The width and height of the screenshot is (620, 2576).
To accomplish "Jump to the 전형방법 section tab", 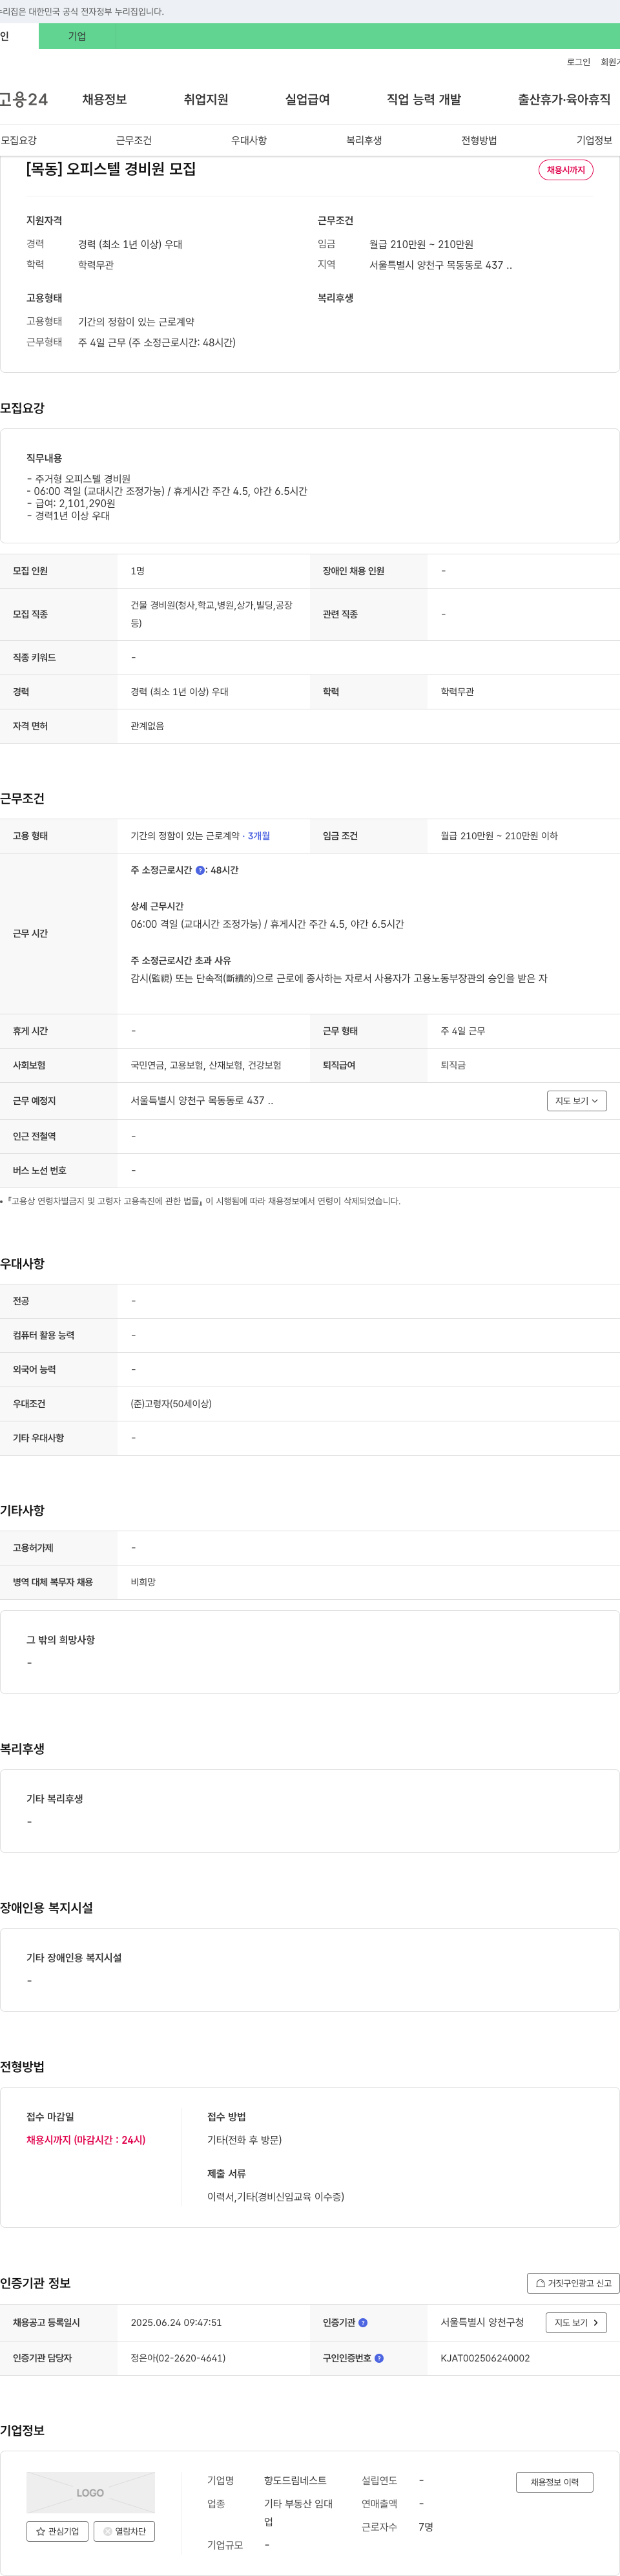I will (x=479, y=140).
